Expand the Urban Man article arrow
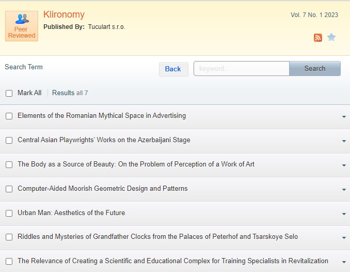350x272 pixels. [344, 214]
